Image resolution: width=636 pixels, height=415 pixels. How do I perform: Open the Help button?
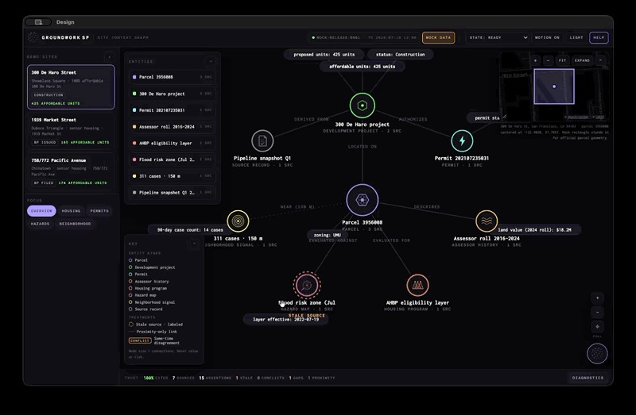(599, 37)
